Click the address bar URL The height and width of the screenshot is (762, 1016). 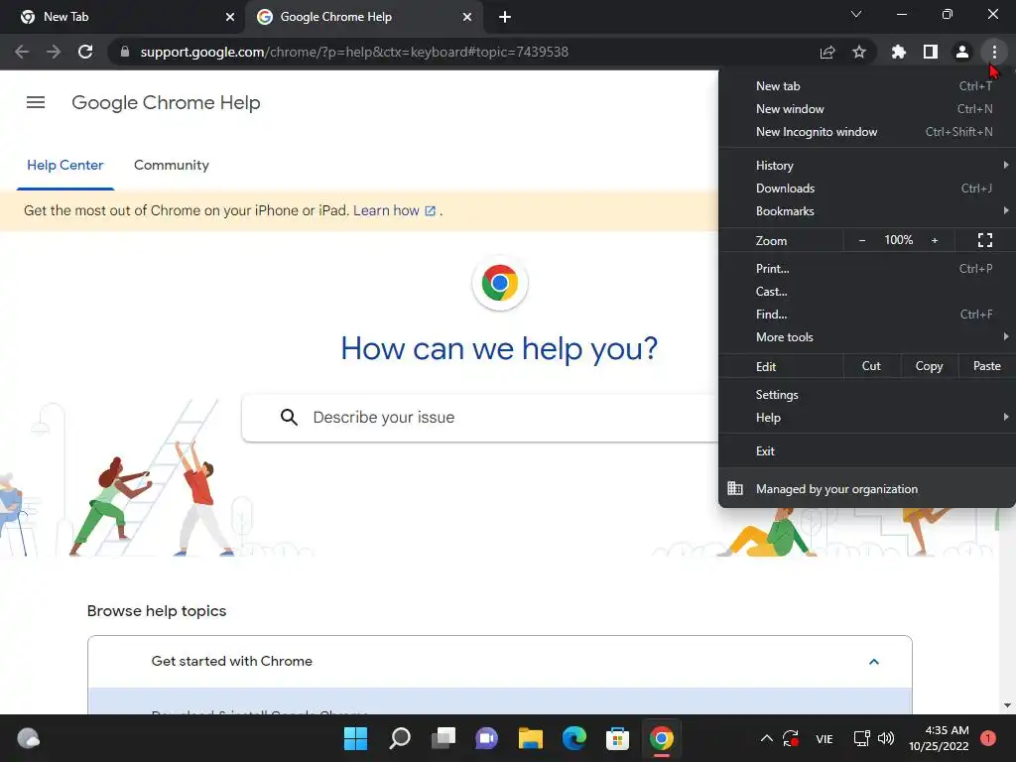click(354, 52)
